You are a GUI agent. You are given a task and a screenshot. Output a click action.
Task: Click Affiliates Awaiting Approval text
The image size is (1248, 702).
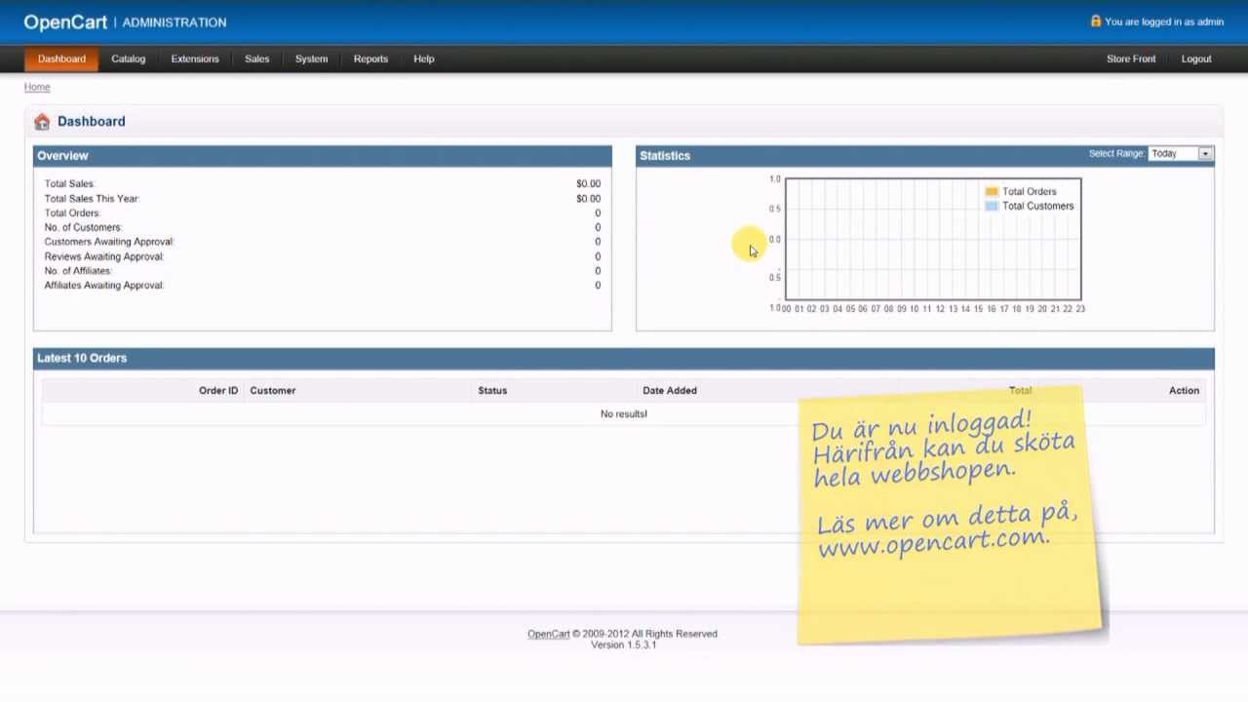pos(104,285)
